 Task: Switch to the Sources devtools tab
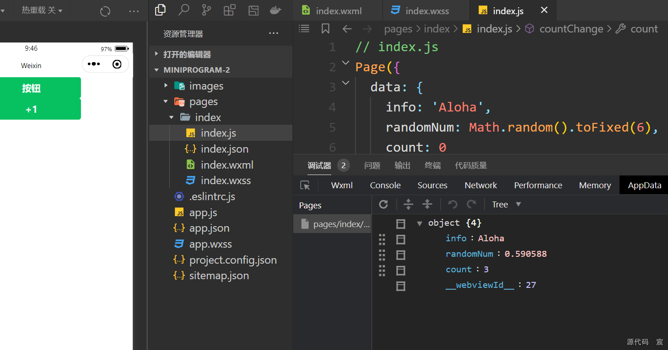pyautogui.click(x=432, y=185)
